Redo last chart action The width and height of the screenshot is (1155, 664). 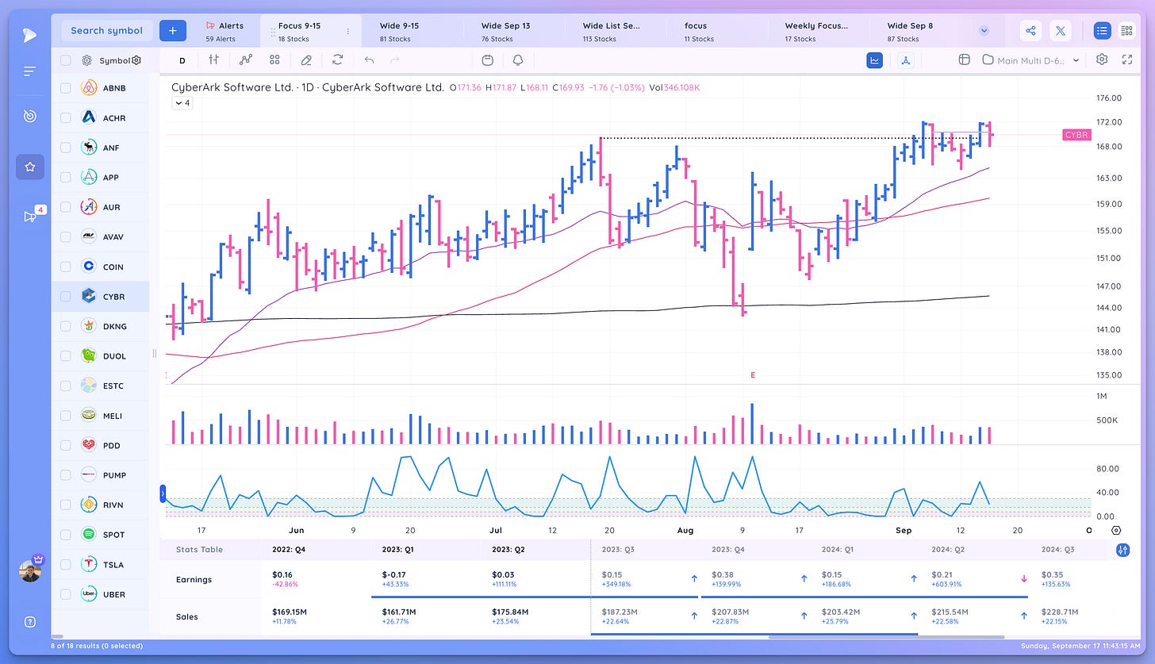[395, 59]
